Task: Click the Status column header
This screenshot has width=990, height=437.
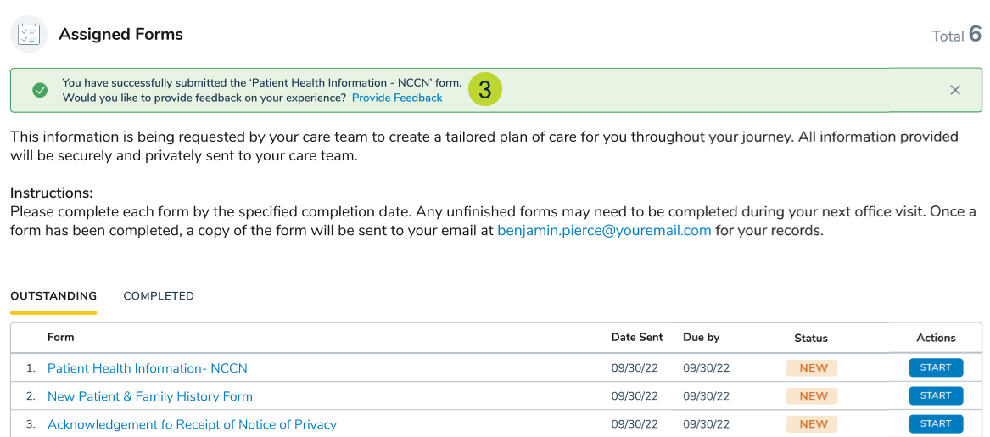Action: click(810, 338)
